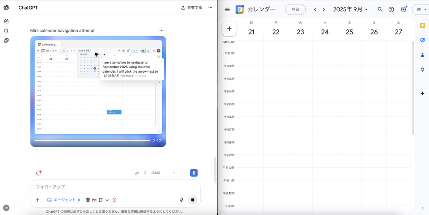Open the 週 view selector dropdown
The height and width of the screenshot is (215, 429).
(x=421, y=9)
